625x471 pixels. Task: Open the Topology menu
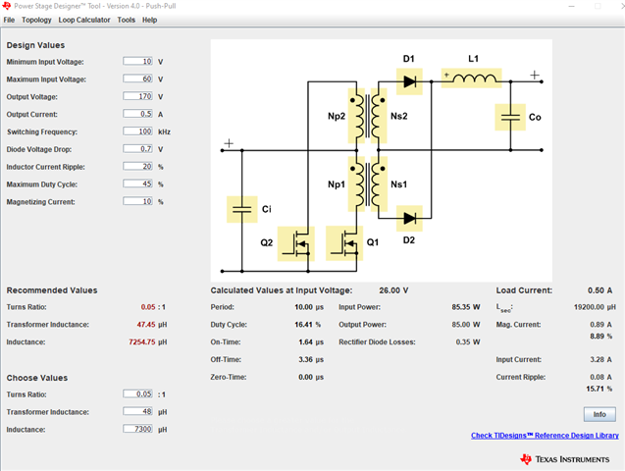click(36, 20)
